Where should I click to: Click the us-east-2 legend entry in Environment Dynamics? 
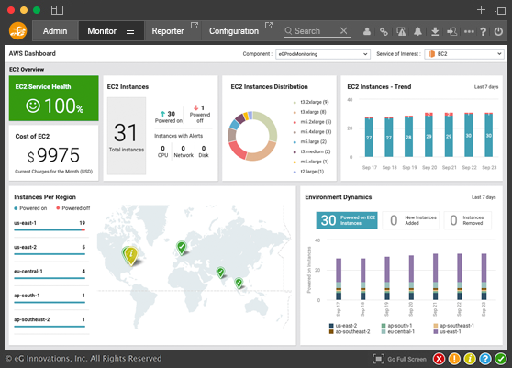[x=343, y=326]
